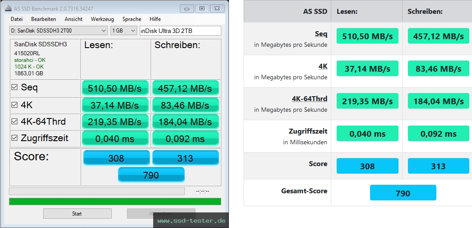Click the green completed progress bar

pos(115,201)
